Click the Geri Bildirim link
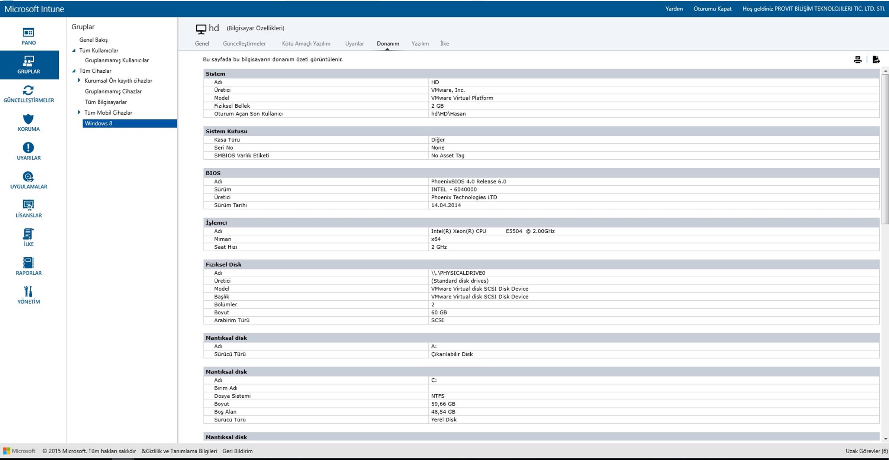The image size is (889, 460). pos(238,451)
